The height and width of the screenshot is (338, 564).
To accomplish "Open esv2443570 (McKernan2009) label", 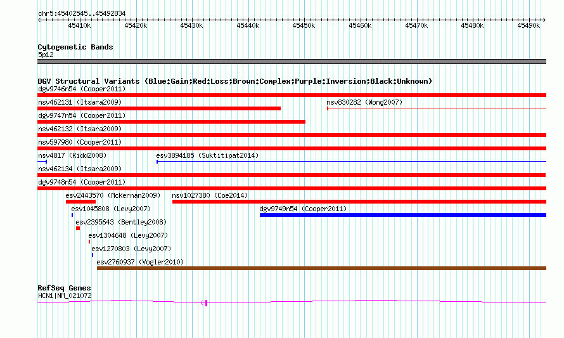I will (x=113, y=195).
